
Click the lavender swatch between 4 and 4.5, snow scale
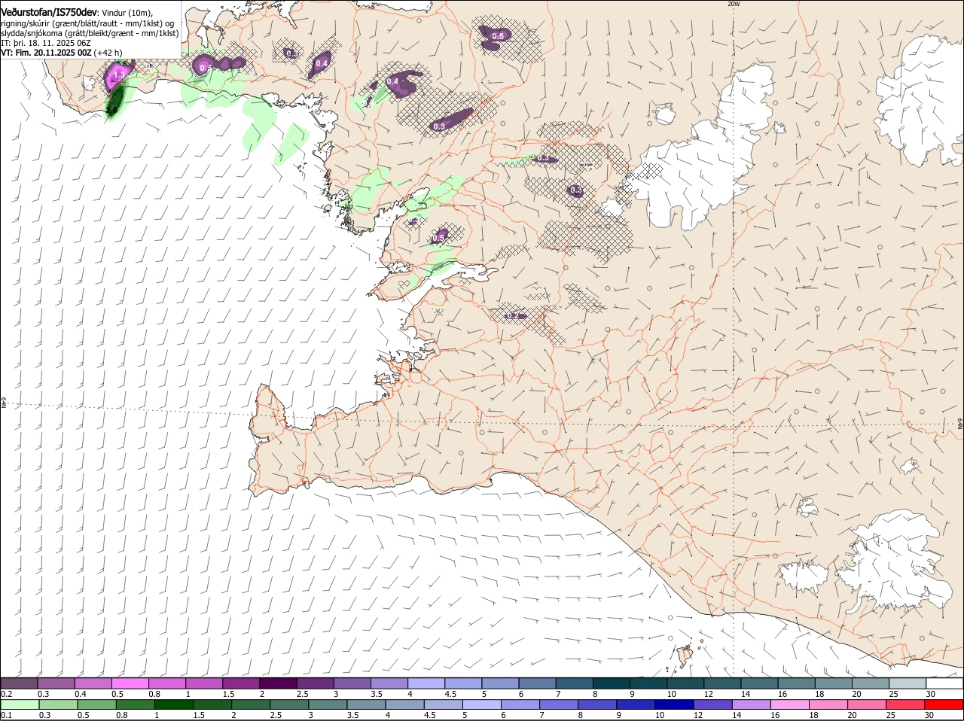click(x=426, y=683)
